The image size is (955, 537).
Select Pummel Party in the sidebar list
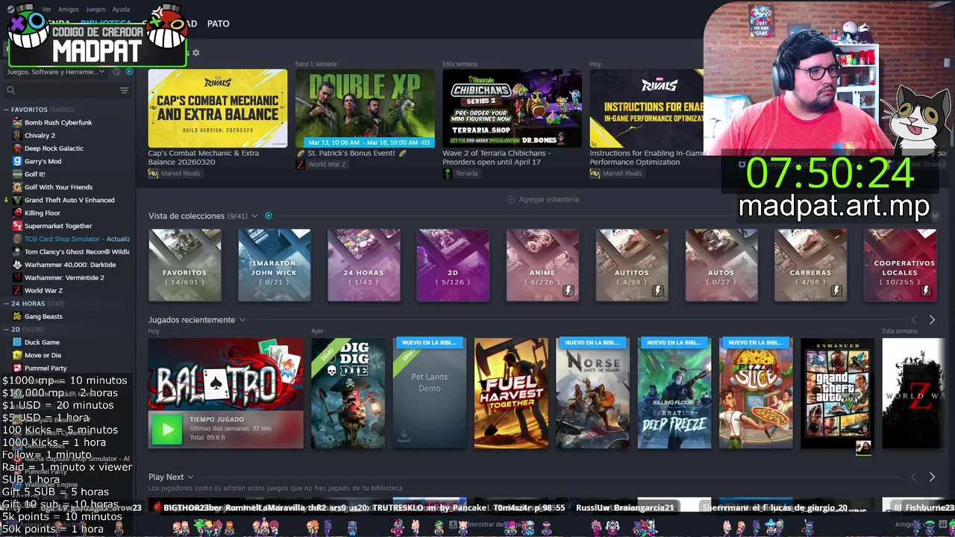[x=46, y=368]
